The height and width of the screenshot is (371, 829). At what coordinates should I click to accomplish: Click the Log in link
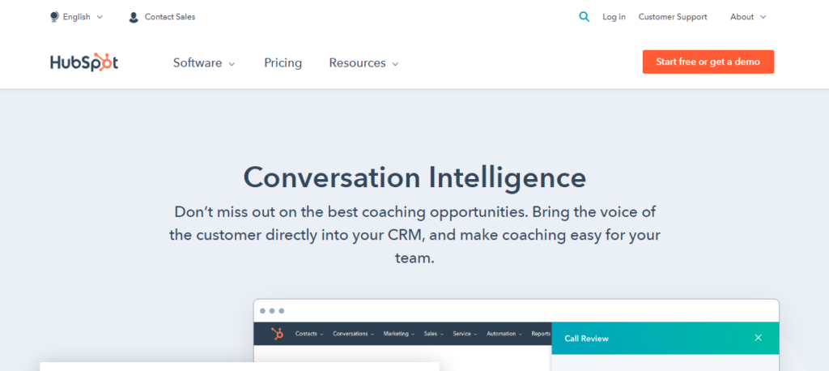point(614,16)
